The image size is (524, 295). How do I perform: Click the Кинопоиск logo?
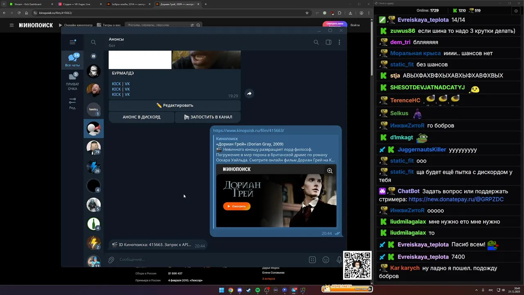pos(36,25)
